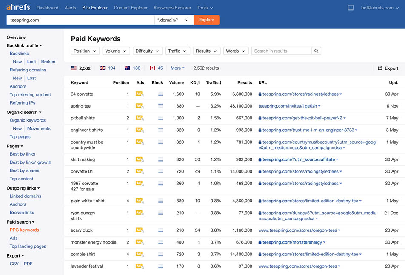
Task: Open the Tools menu dropdown
Action: click(205, 8)
